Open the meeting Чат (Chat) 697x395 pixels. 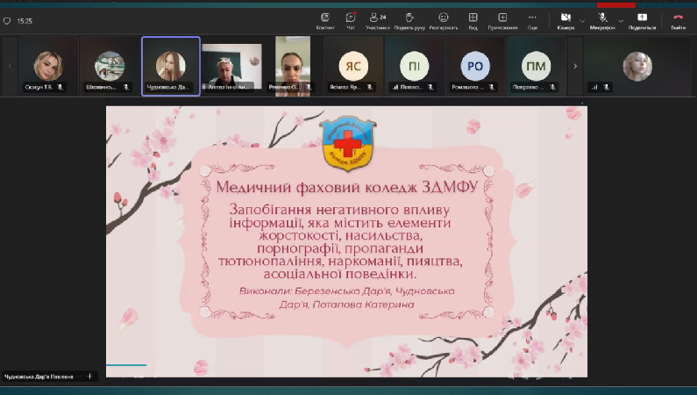[351, 21]
